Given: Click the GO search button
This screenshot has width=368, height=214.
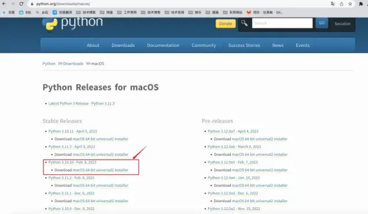Looking at the screenshot, I should tap(322, 23).
